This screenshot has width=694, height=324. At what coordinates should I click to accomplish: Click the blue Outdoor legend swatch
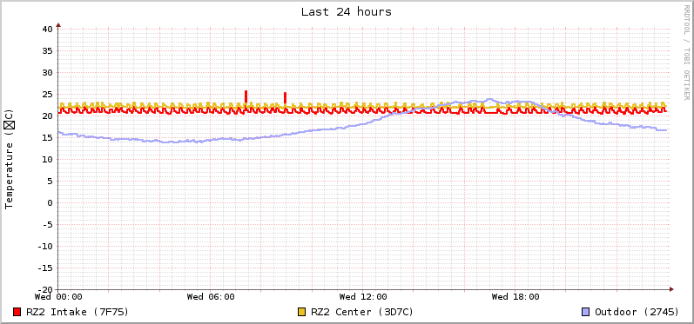(586, 312)
